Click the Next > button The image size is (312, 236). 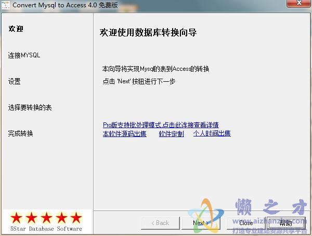201,223
